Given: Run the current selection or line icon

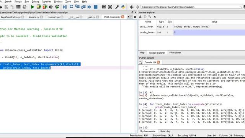Looking at the screenshot, I should 51,7.
